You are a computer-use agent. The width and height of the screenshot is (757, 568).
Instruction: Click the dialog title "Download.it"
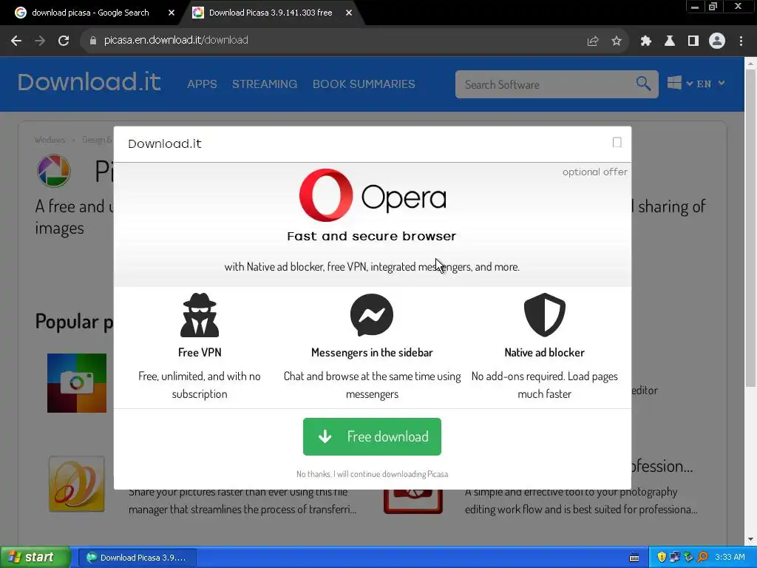pyautogui.click(x=165, y=144)
